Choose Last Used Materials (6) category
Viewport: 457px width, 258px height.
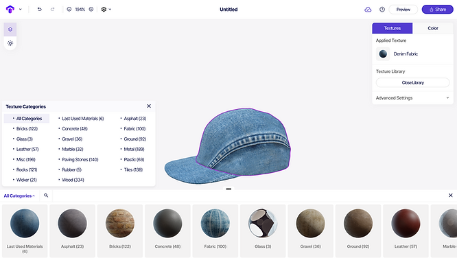click(x=82, y=118)
